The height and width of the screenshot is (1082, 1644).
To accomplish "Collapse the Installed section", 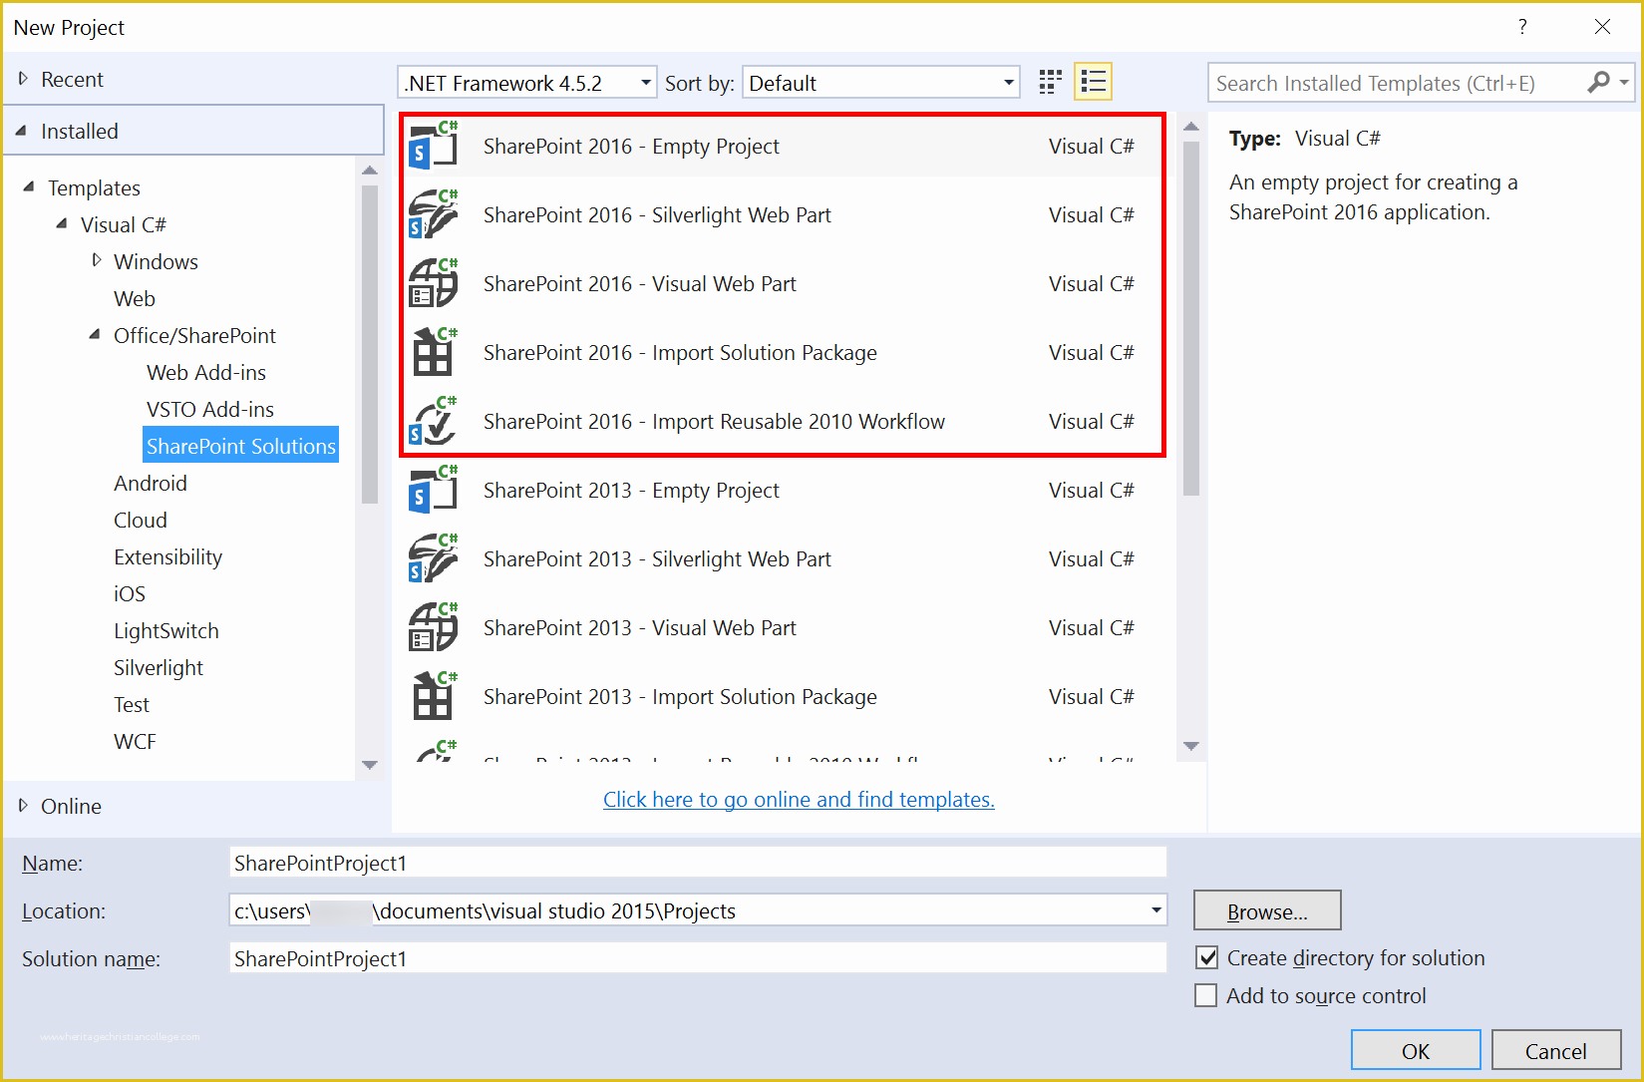I will 22,131.
